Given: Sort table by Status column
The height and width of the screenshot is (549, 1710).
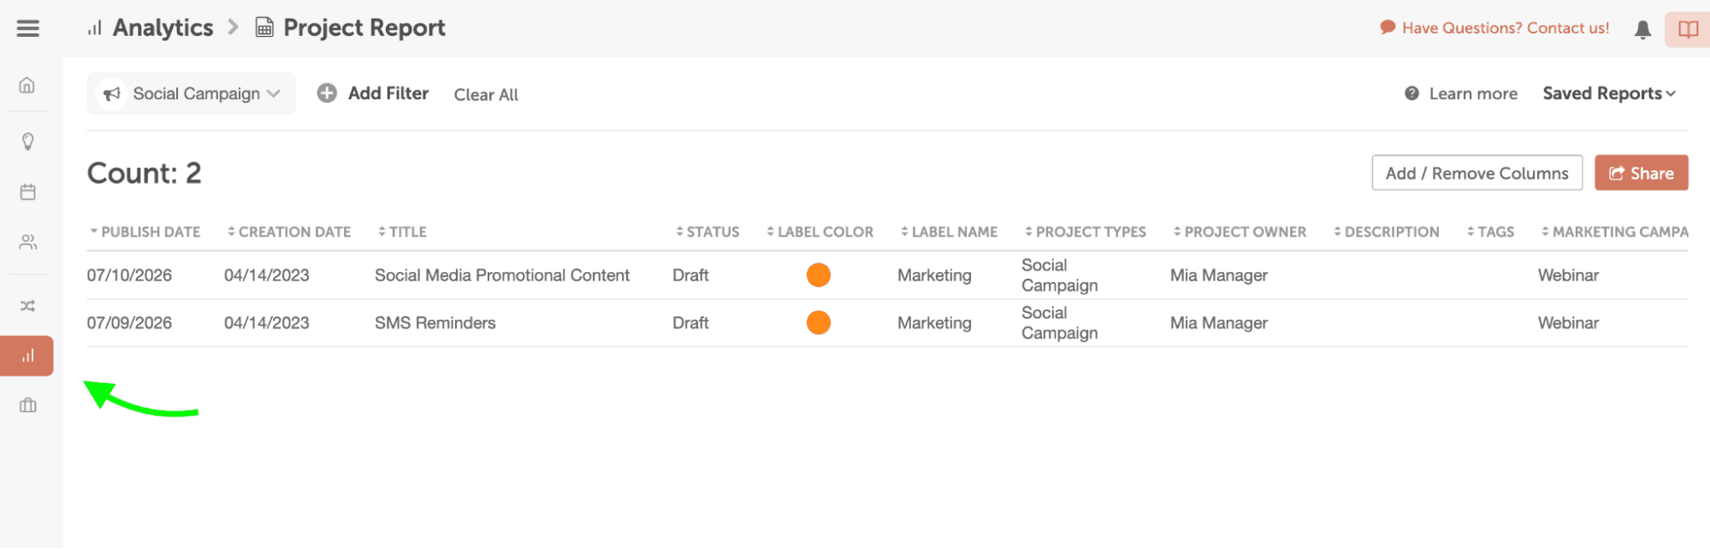Looking at the screenshot, I should [707, 232].
